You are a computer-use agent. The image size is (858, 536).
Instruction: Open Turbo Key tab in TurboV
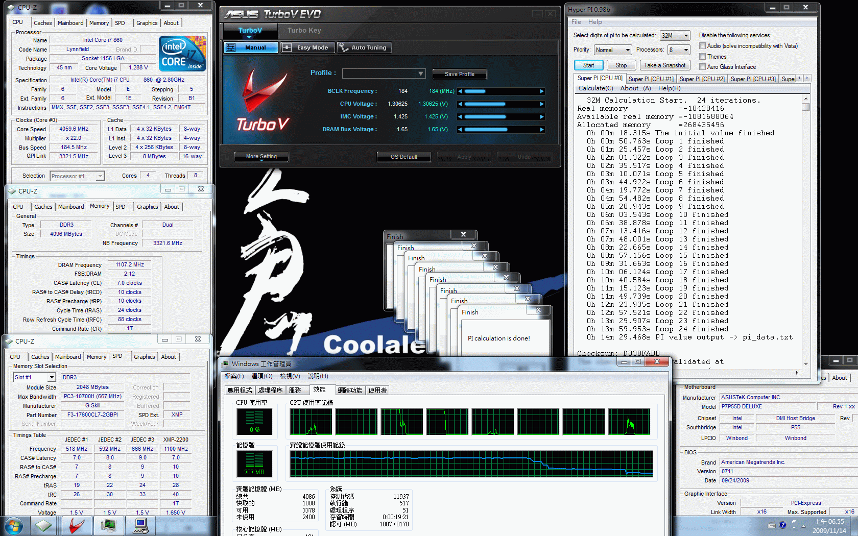(304, 31)
